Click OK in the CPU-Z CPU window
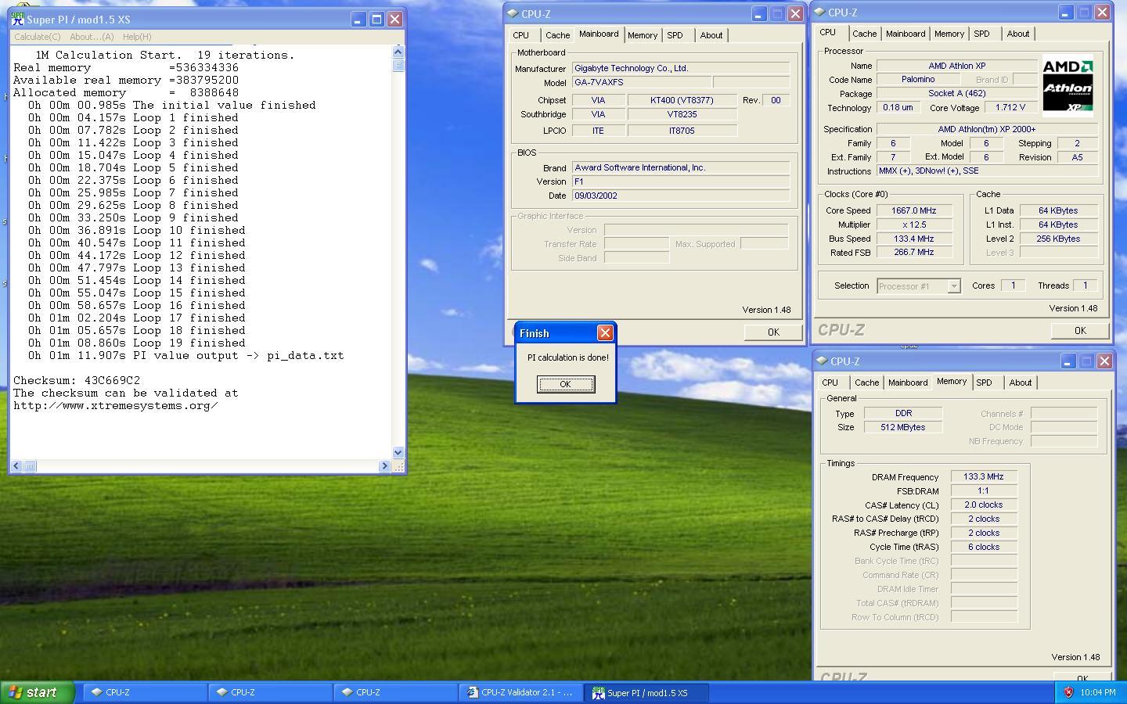Viewport: 1127px width, 704px height. point(1080,330)
